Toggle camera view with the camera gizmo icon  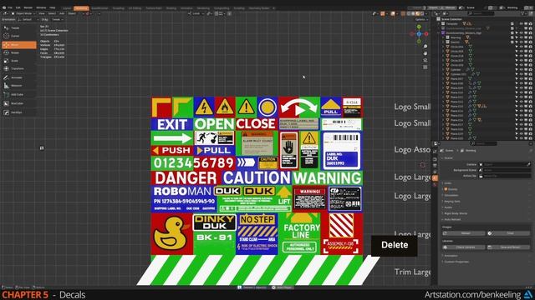(425, 60)
